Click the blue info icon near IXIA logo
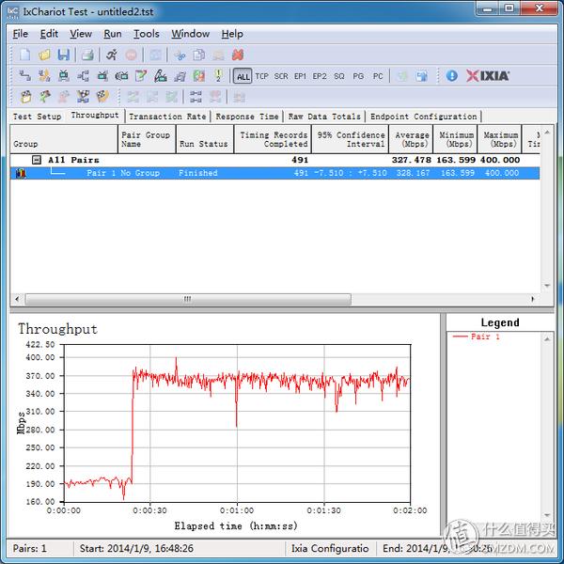 pyautogui.click(x=451, y=76)
